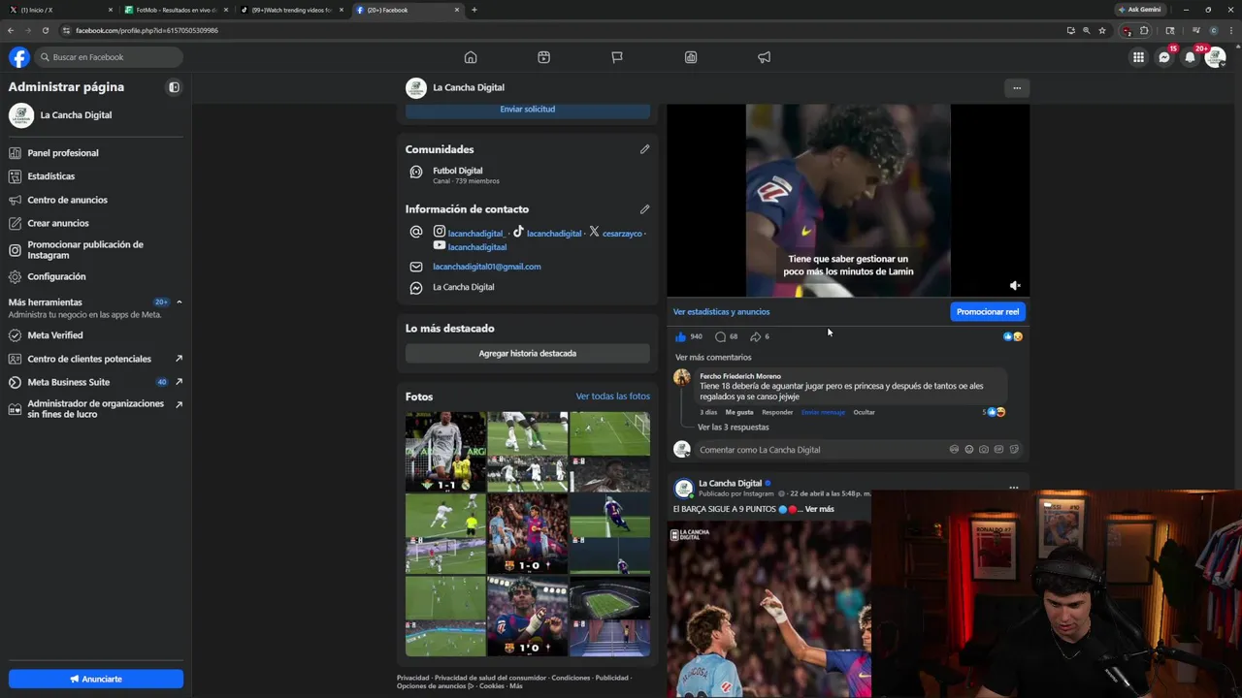Viewport: 1242px width, 698px height.
Task: Click Ver estadísticas y anuncios link
Action: [721, 312]
